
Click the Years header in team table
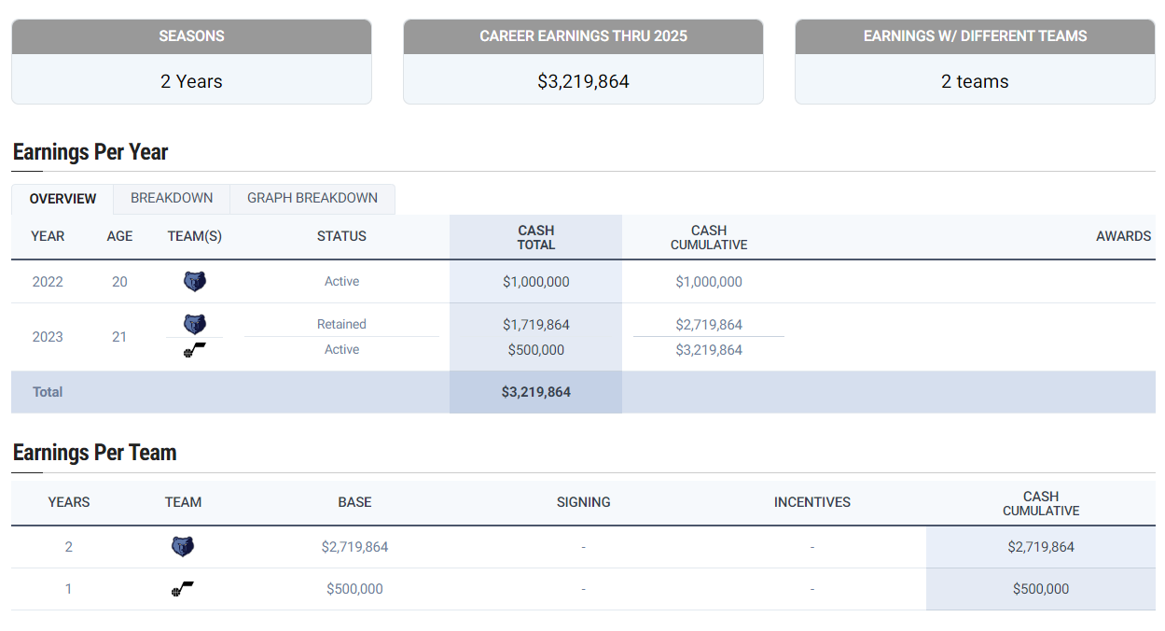69,502
